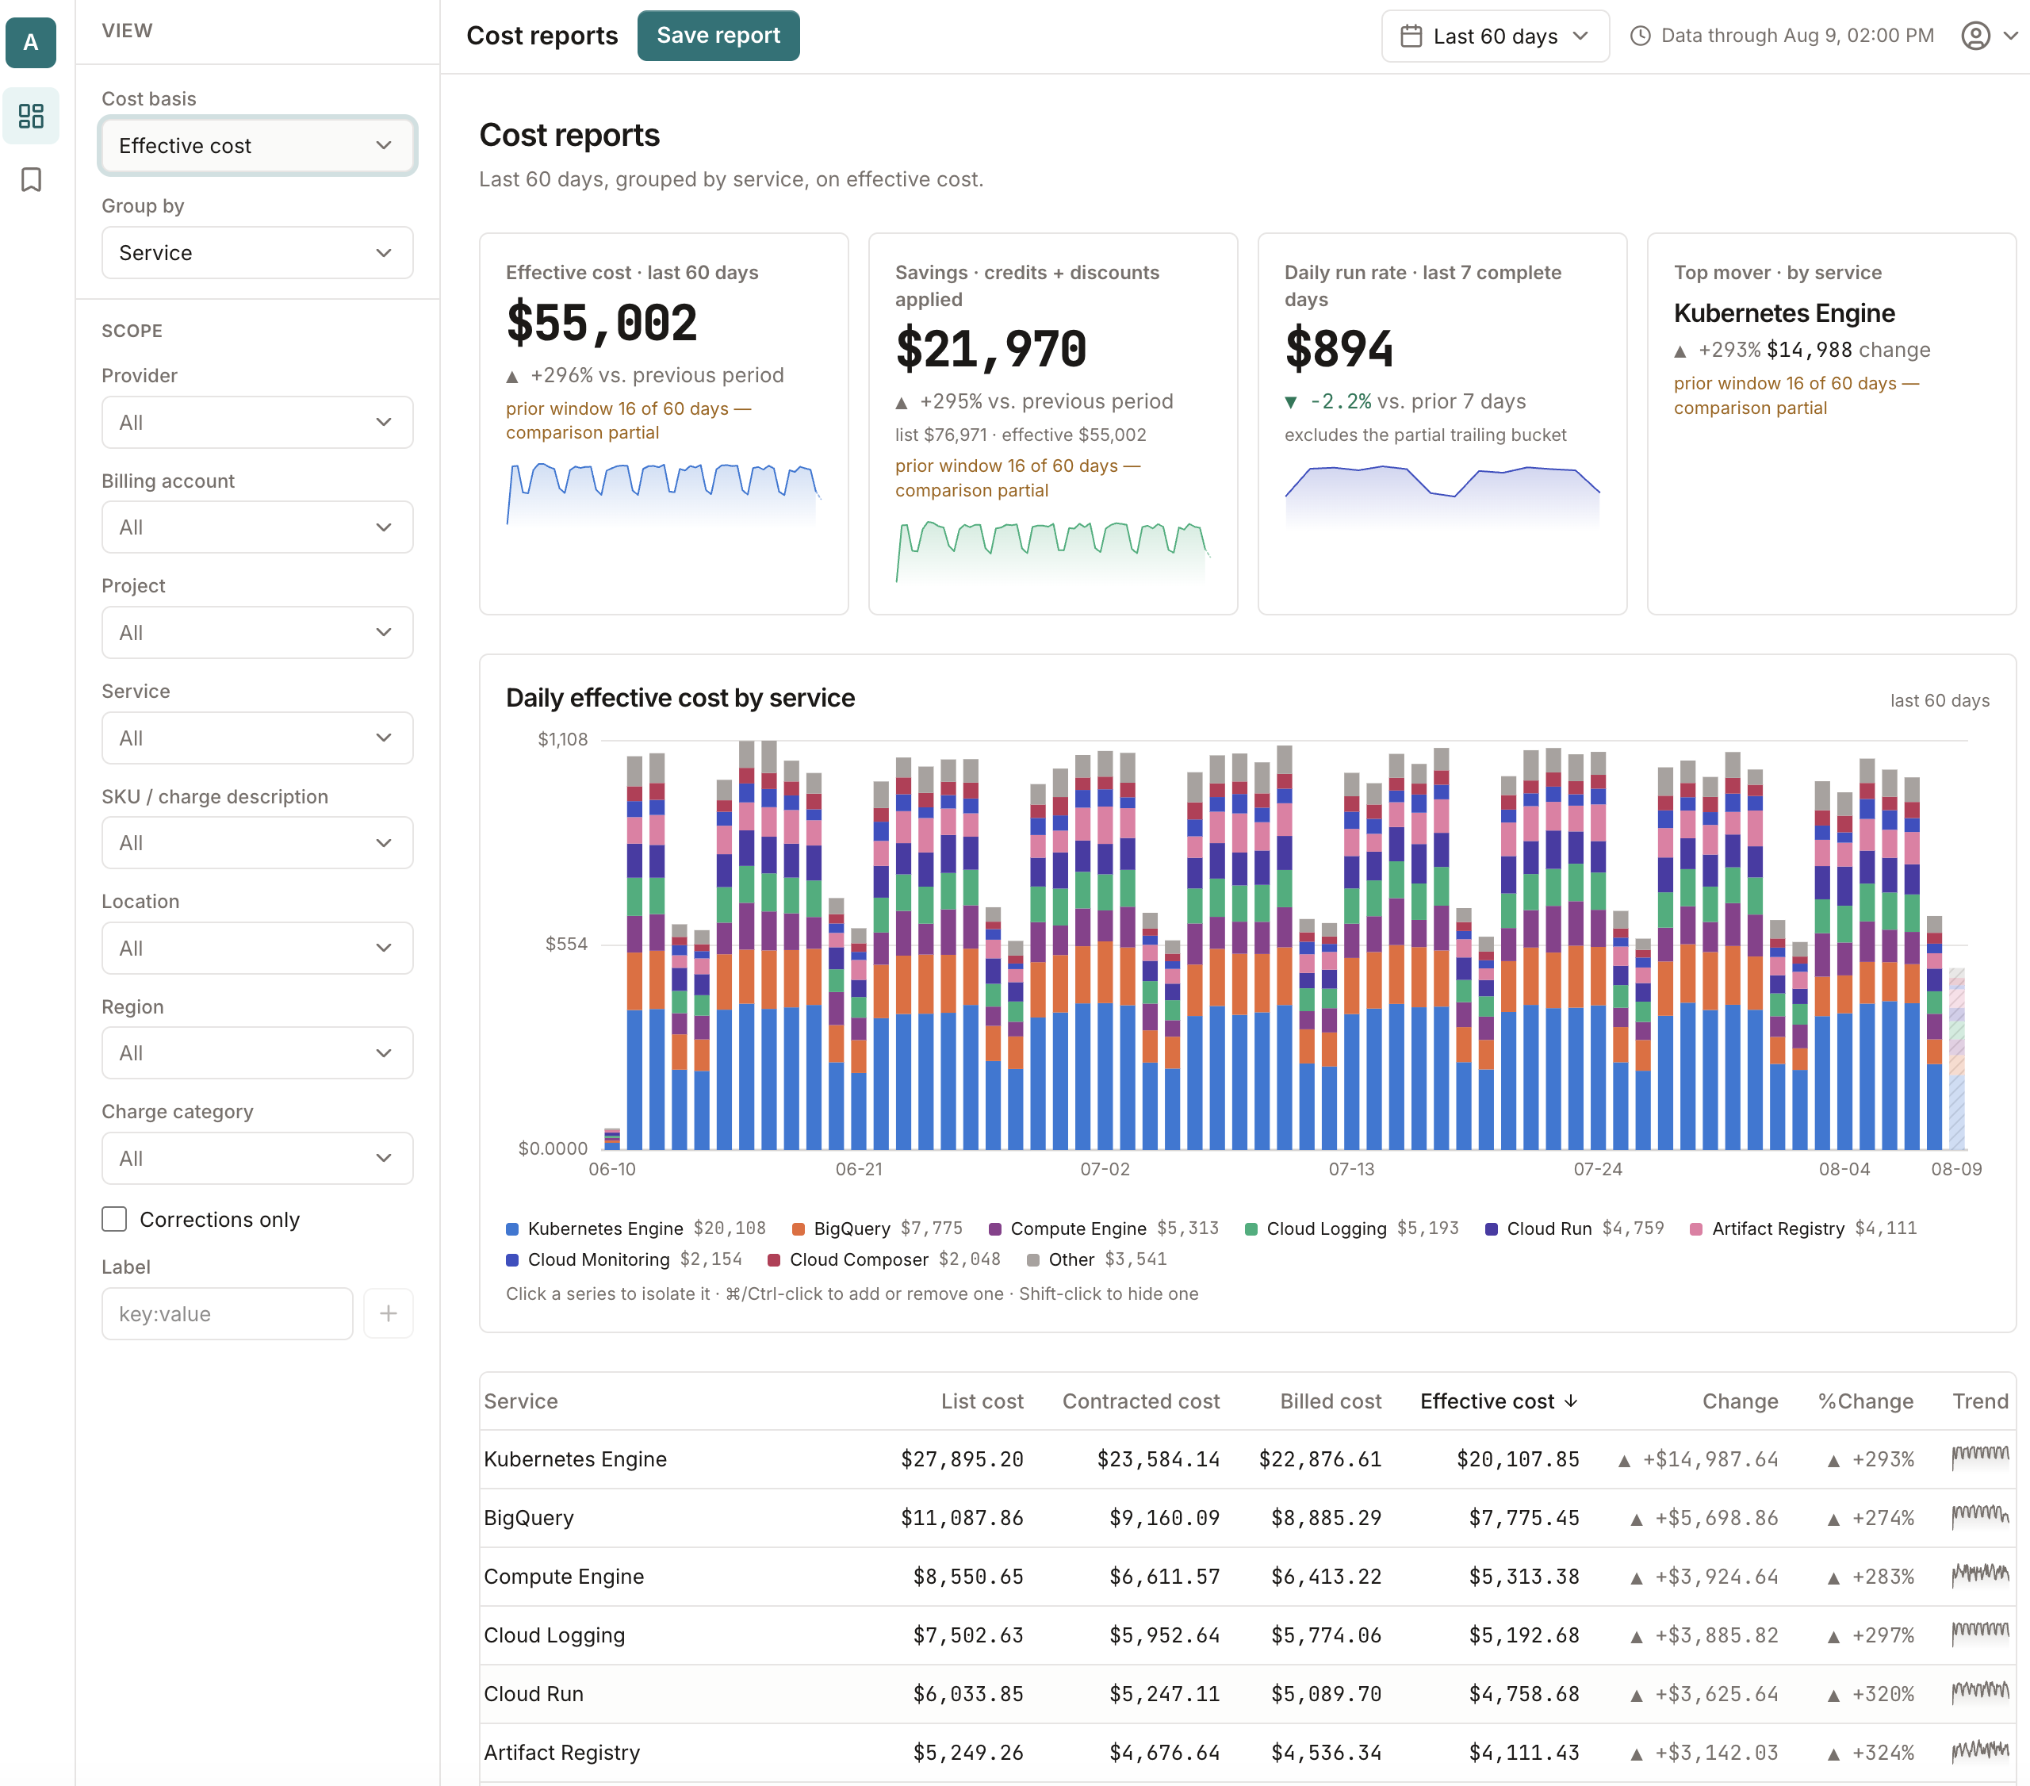Screen dimensions: 2030x1786
Task: Select the Kubernetes Engine table row name
Action: click(575, 1458)
